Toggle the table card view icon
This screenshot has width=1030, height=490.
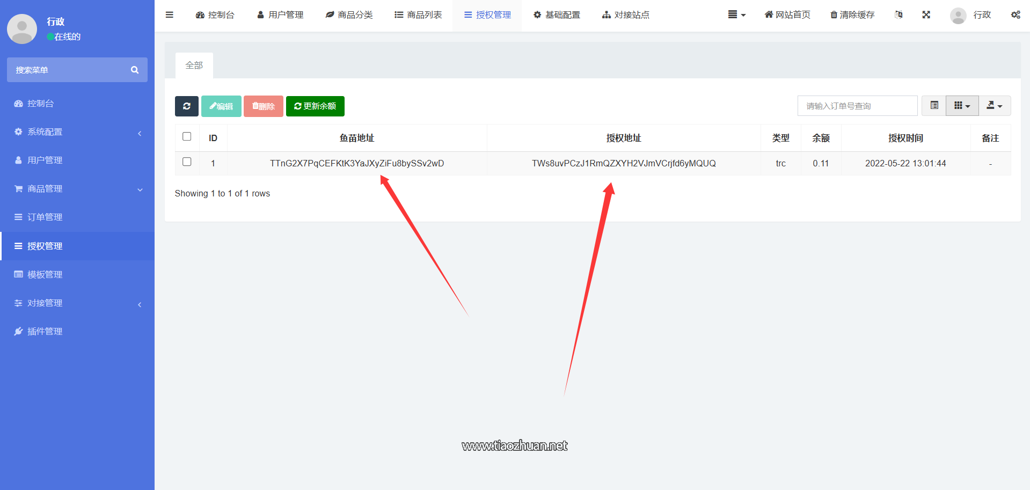coord(934,106)
